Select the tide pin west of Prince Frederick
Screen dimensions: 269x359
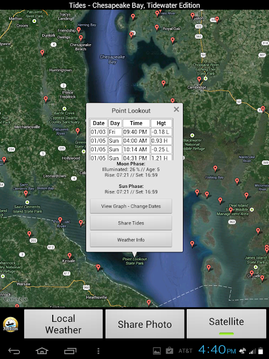pyautogui.click(x=46, y=99)
